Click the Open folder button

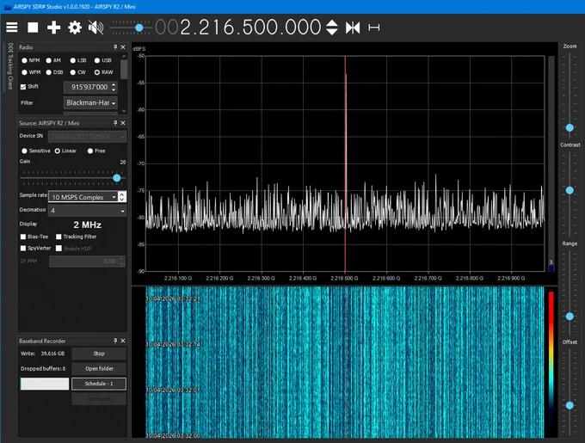tap(99, 368)
